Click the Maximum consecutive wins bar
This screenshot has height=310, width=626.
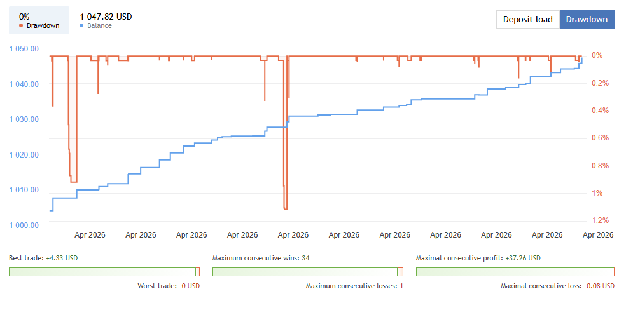307,272
